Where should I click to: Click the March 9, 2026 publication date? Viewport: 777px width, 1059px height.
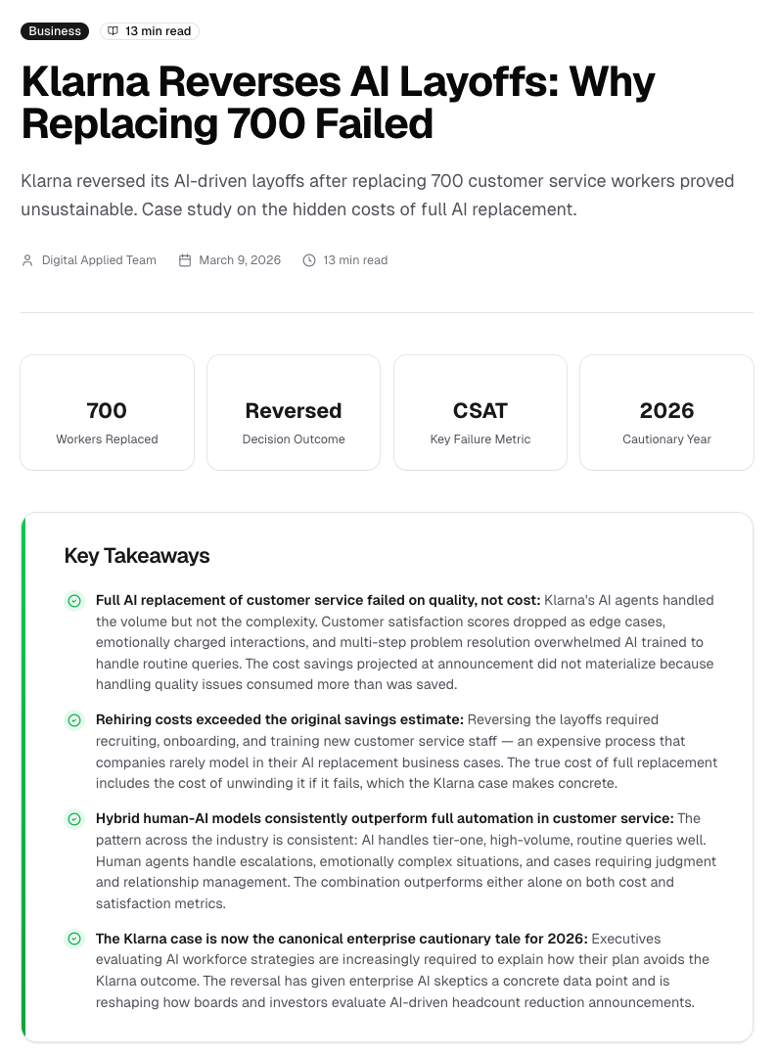tap(240, 260)
